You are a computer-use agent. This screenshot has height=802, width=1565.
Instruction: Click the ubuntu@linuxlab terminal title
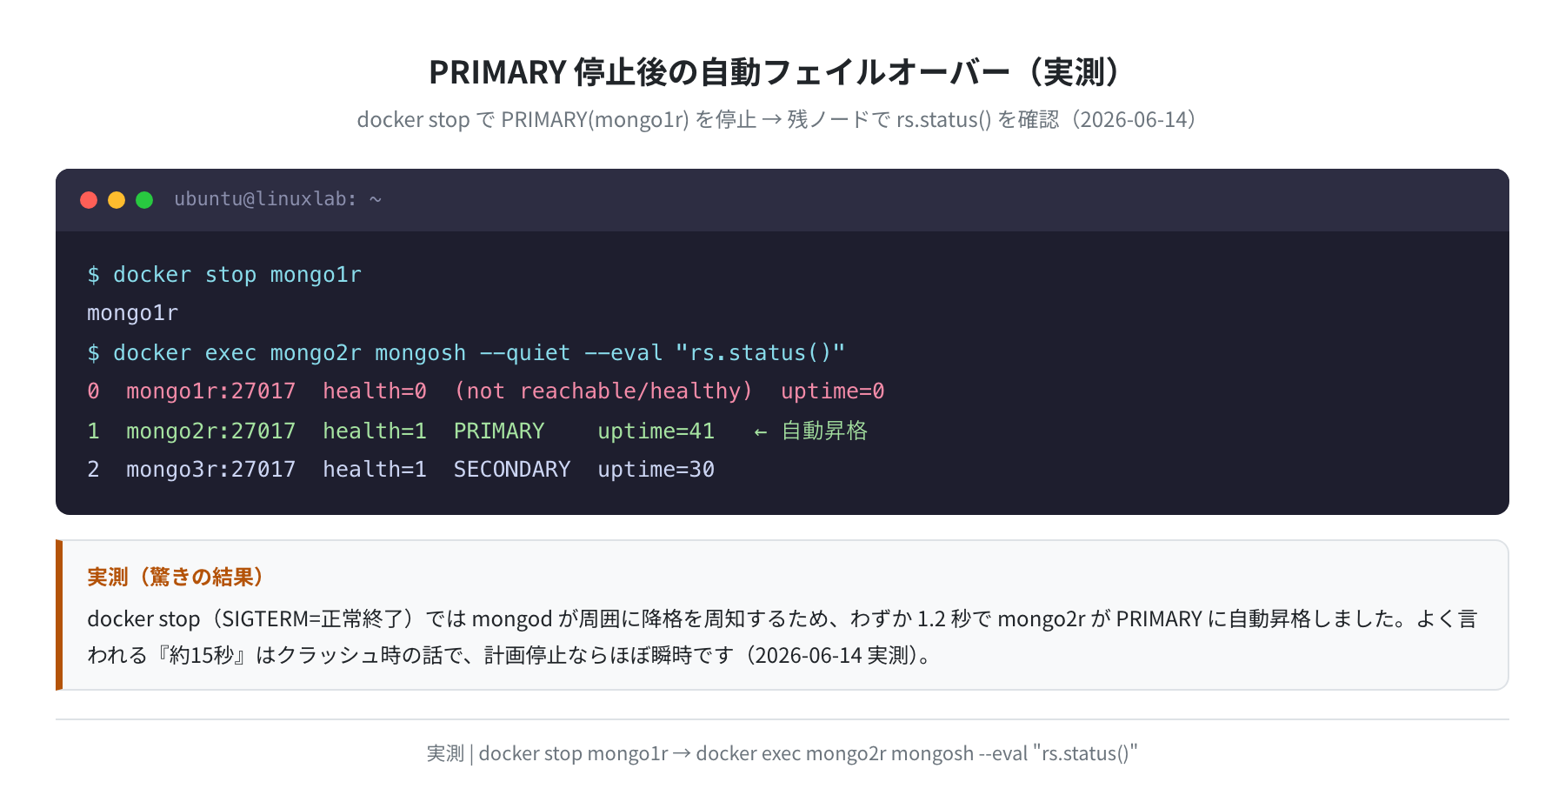278,199
